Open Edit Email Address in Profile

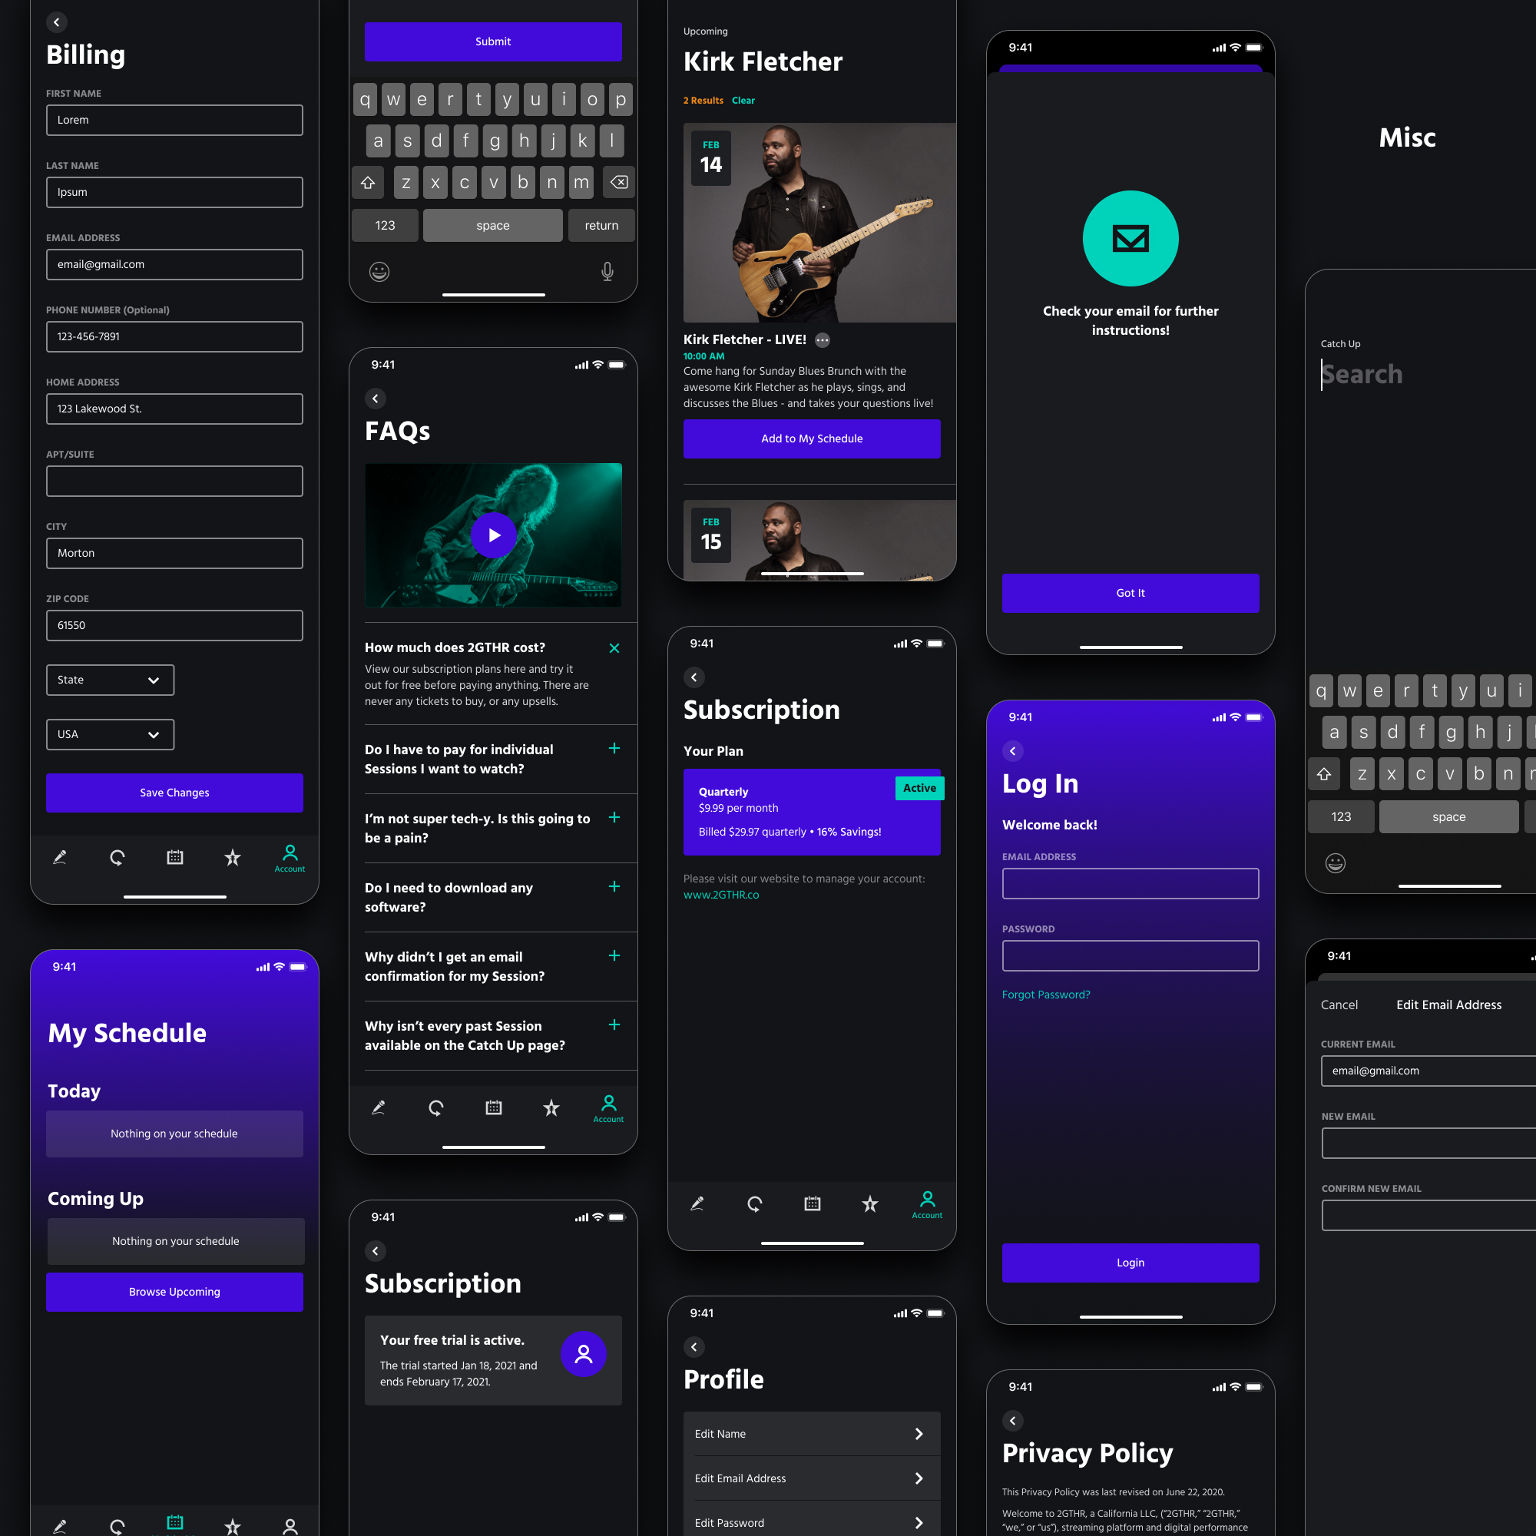click(811, 1478)
